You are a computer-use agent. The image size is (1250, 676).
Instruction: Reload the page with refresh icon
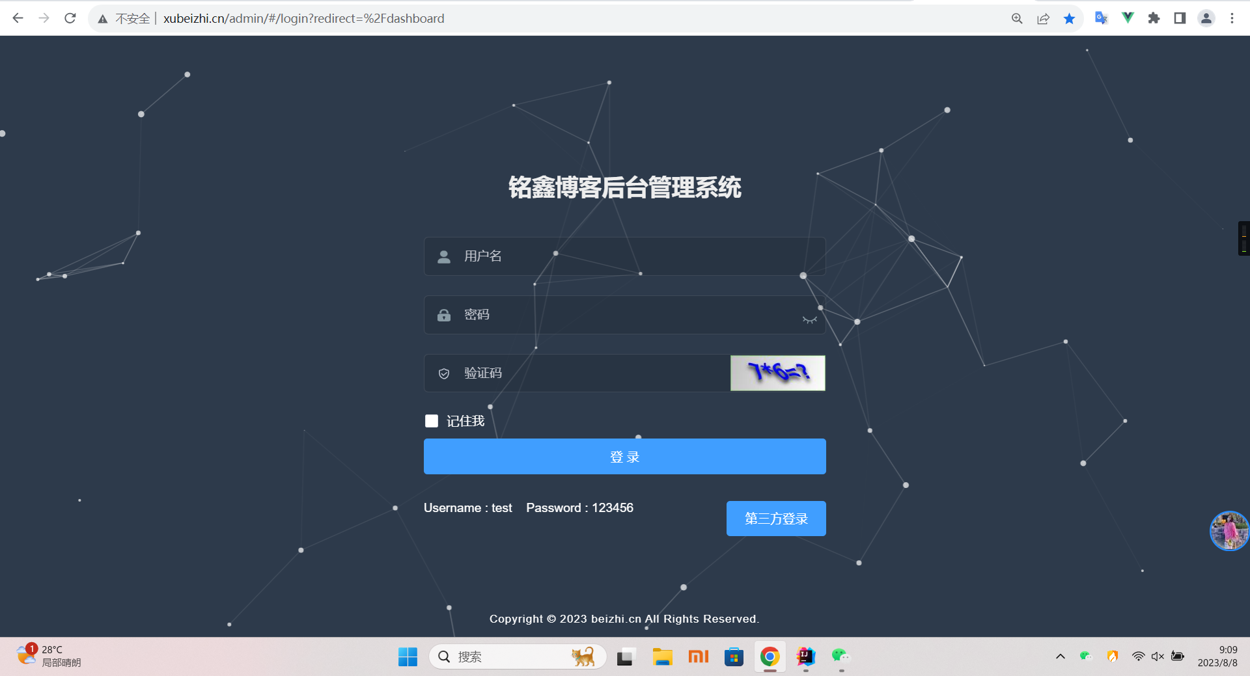click(70, 18)
